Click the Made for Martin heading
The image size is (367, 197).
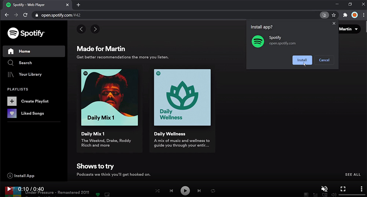pos(101,49)
